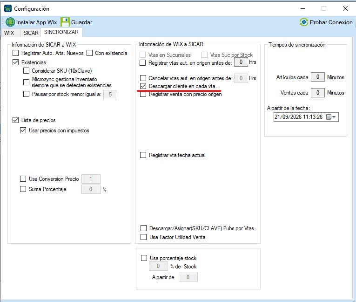Enable Registrar vta fecha actual checkbox
The height and width of the screenshot is (302, 356).
[143, 155]
